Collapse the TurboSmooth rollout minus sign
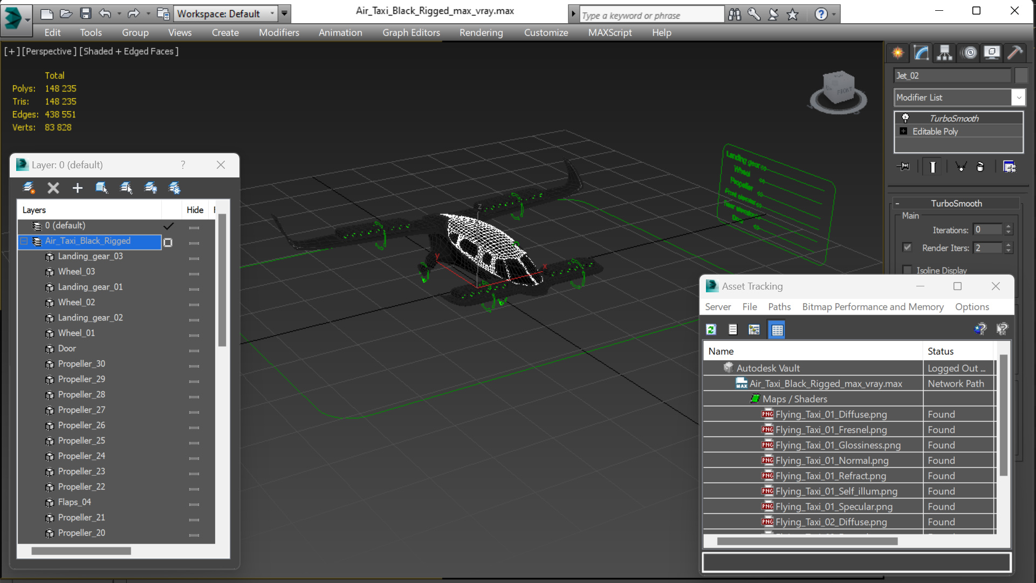 897,203
